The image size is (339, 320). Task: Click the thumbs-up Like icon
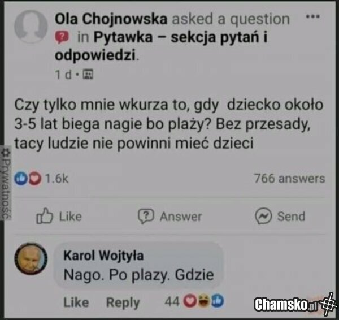pos(44,216)
